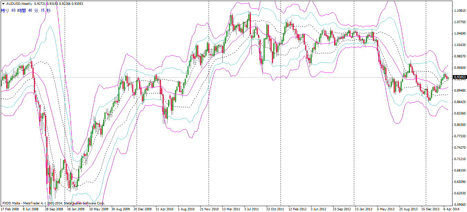Click the 23 Oct 2011 date label
This screenshot has width=467, height=212.
point(275,209)
